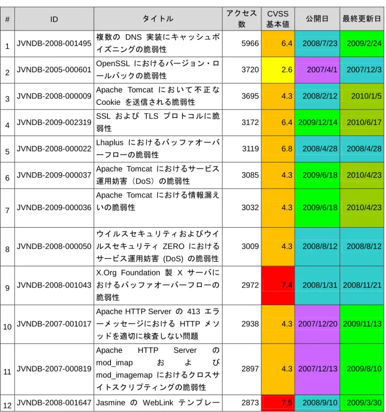Select ID cell JVNDB-2009-000036

[x=54, y=208]
